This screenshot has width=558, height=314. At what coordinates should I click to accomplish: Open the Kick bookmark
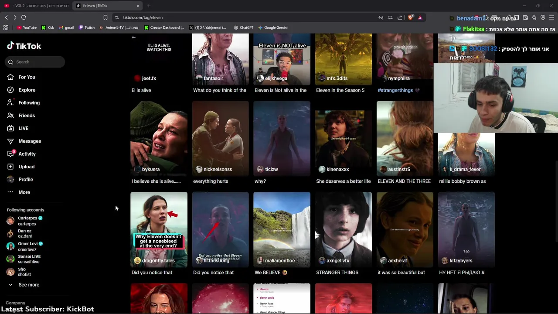pos(48,27)
